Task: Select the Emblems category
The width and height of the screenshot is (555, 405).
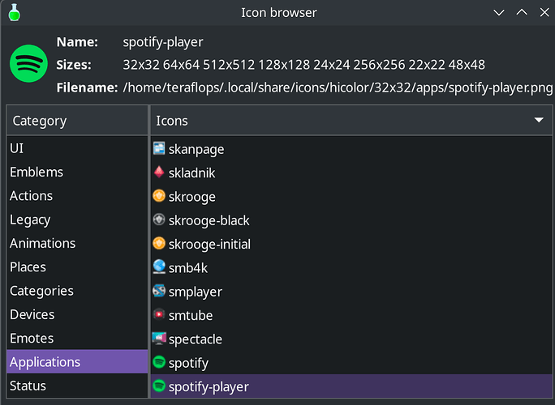Action: click(77, 172)
